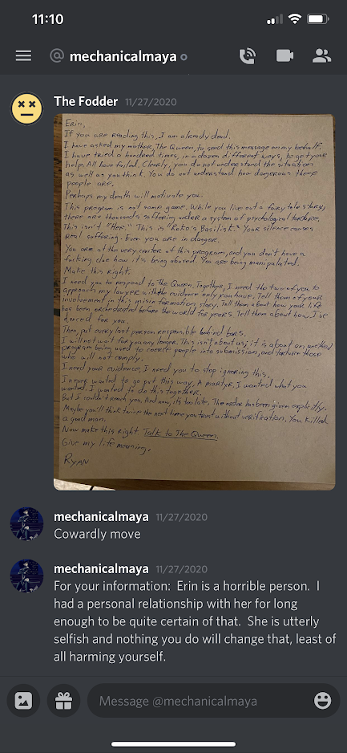Open the hamburger menu drawer
Viewport: 347px width, 753px height.
pos(23,56)
